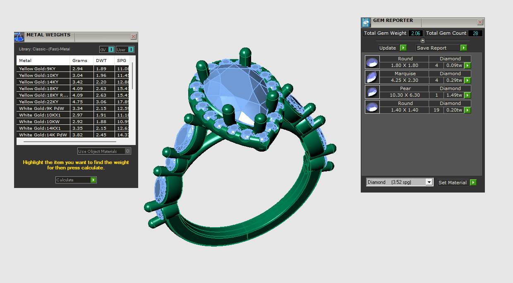The height and width of the screenshot is (283, 513).
Task: Select the White Gold:14KX1 row
Action: (x=73, y=128)
